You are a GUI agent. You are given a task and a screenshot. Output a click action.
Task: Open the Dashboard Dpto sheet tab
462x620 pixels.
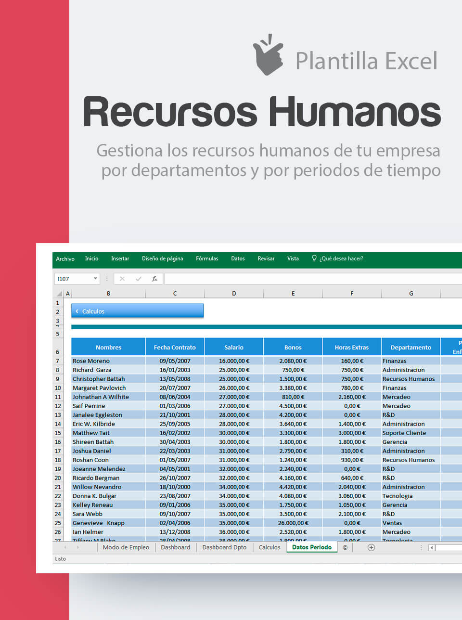(224, 547)
